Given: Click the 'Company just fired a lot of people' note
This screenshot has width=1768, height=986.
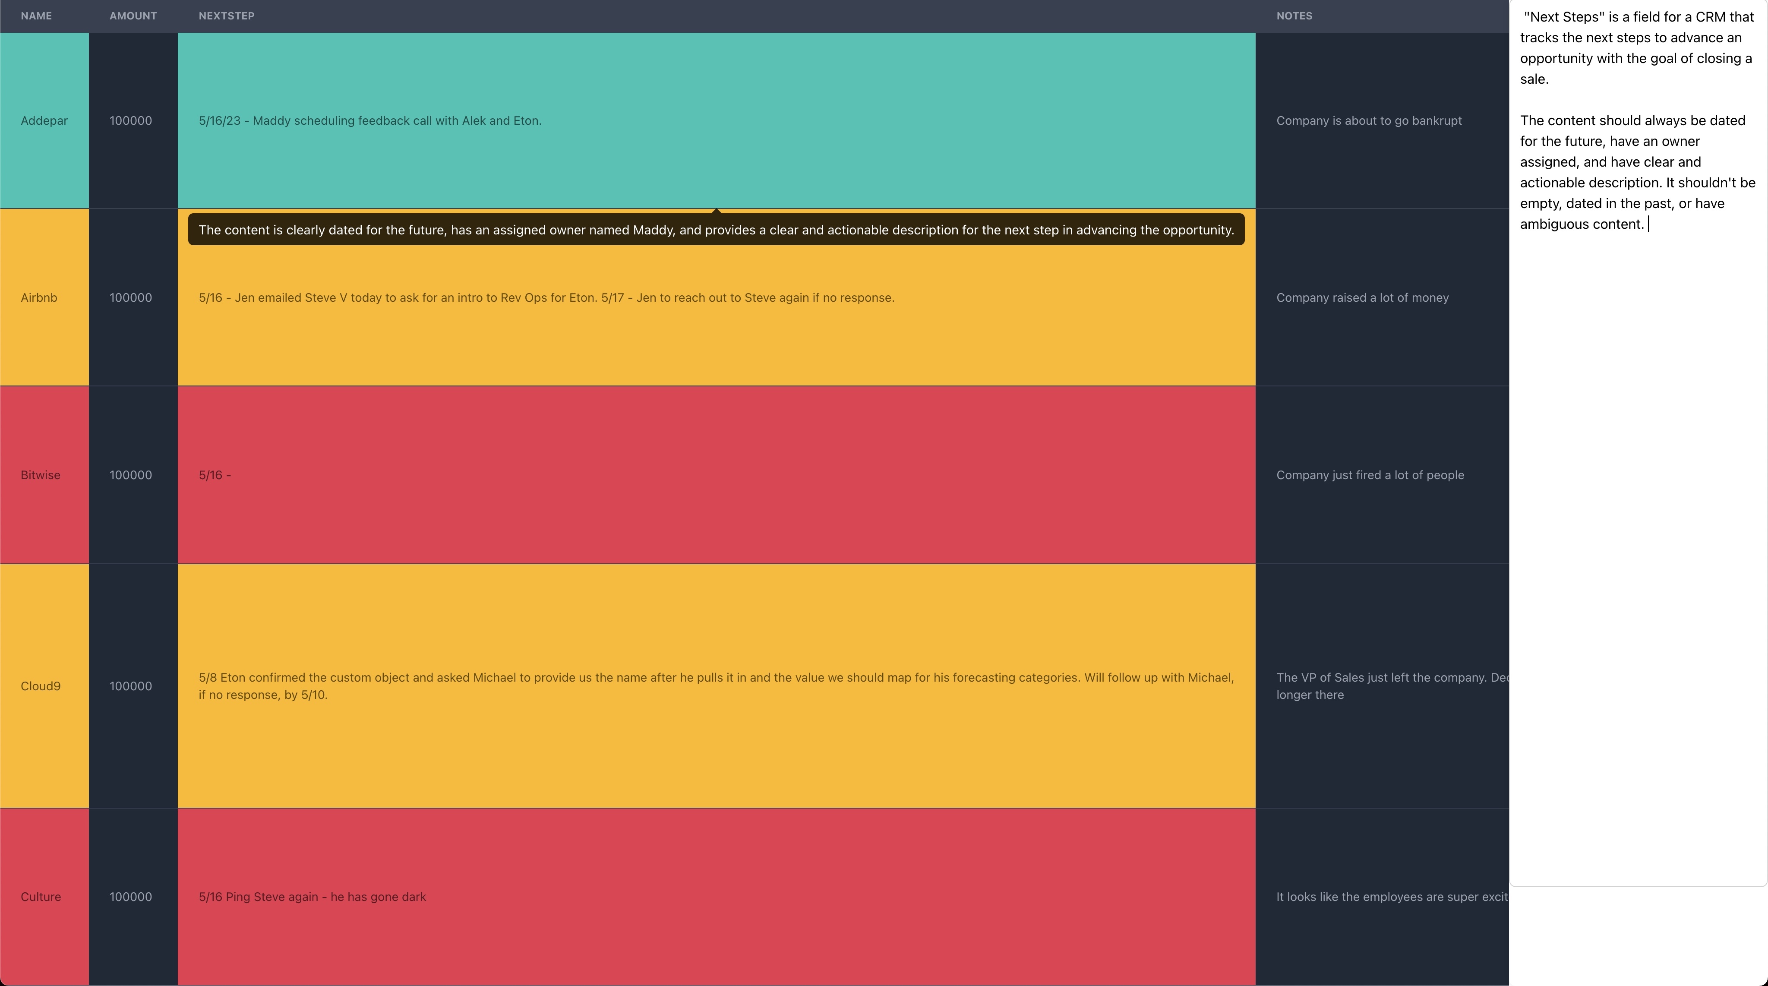Looking at the screenshot, I should (x=1370, y=475).
